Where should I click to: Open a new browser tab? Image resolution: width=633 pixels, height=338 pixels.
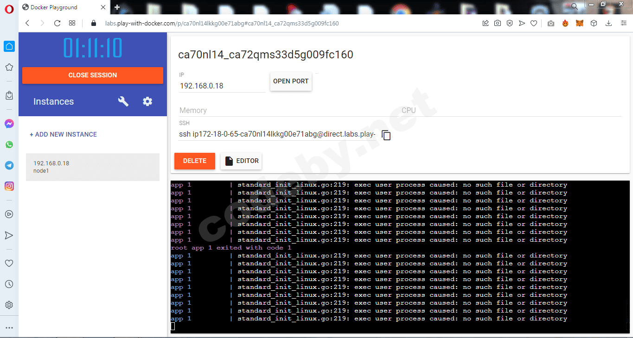(117, 7)
